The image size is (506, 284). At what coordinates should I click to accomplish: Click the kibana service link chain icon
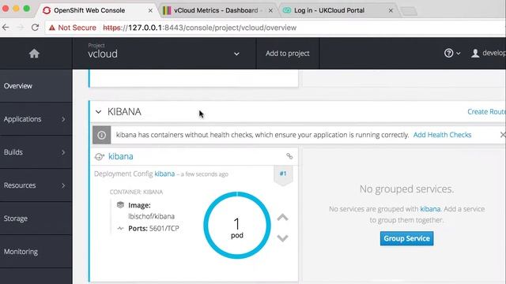pos(289,156)
